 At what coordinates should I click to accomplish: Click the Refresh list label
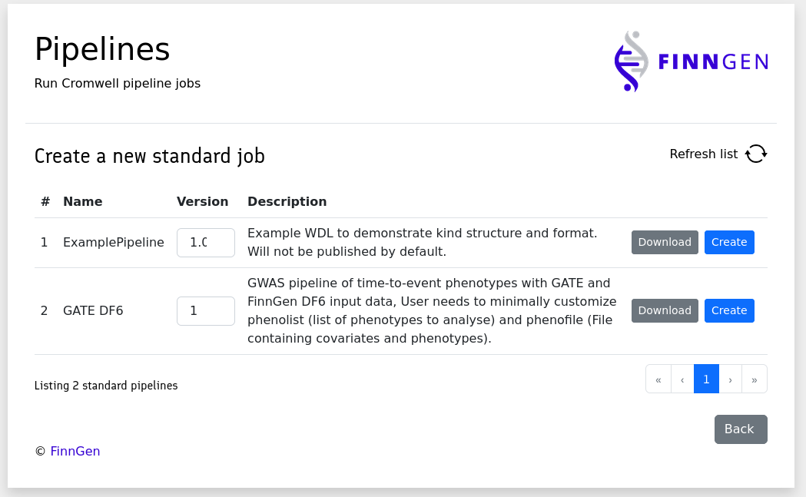click(703, 154)
